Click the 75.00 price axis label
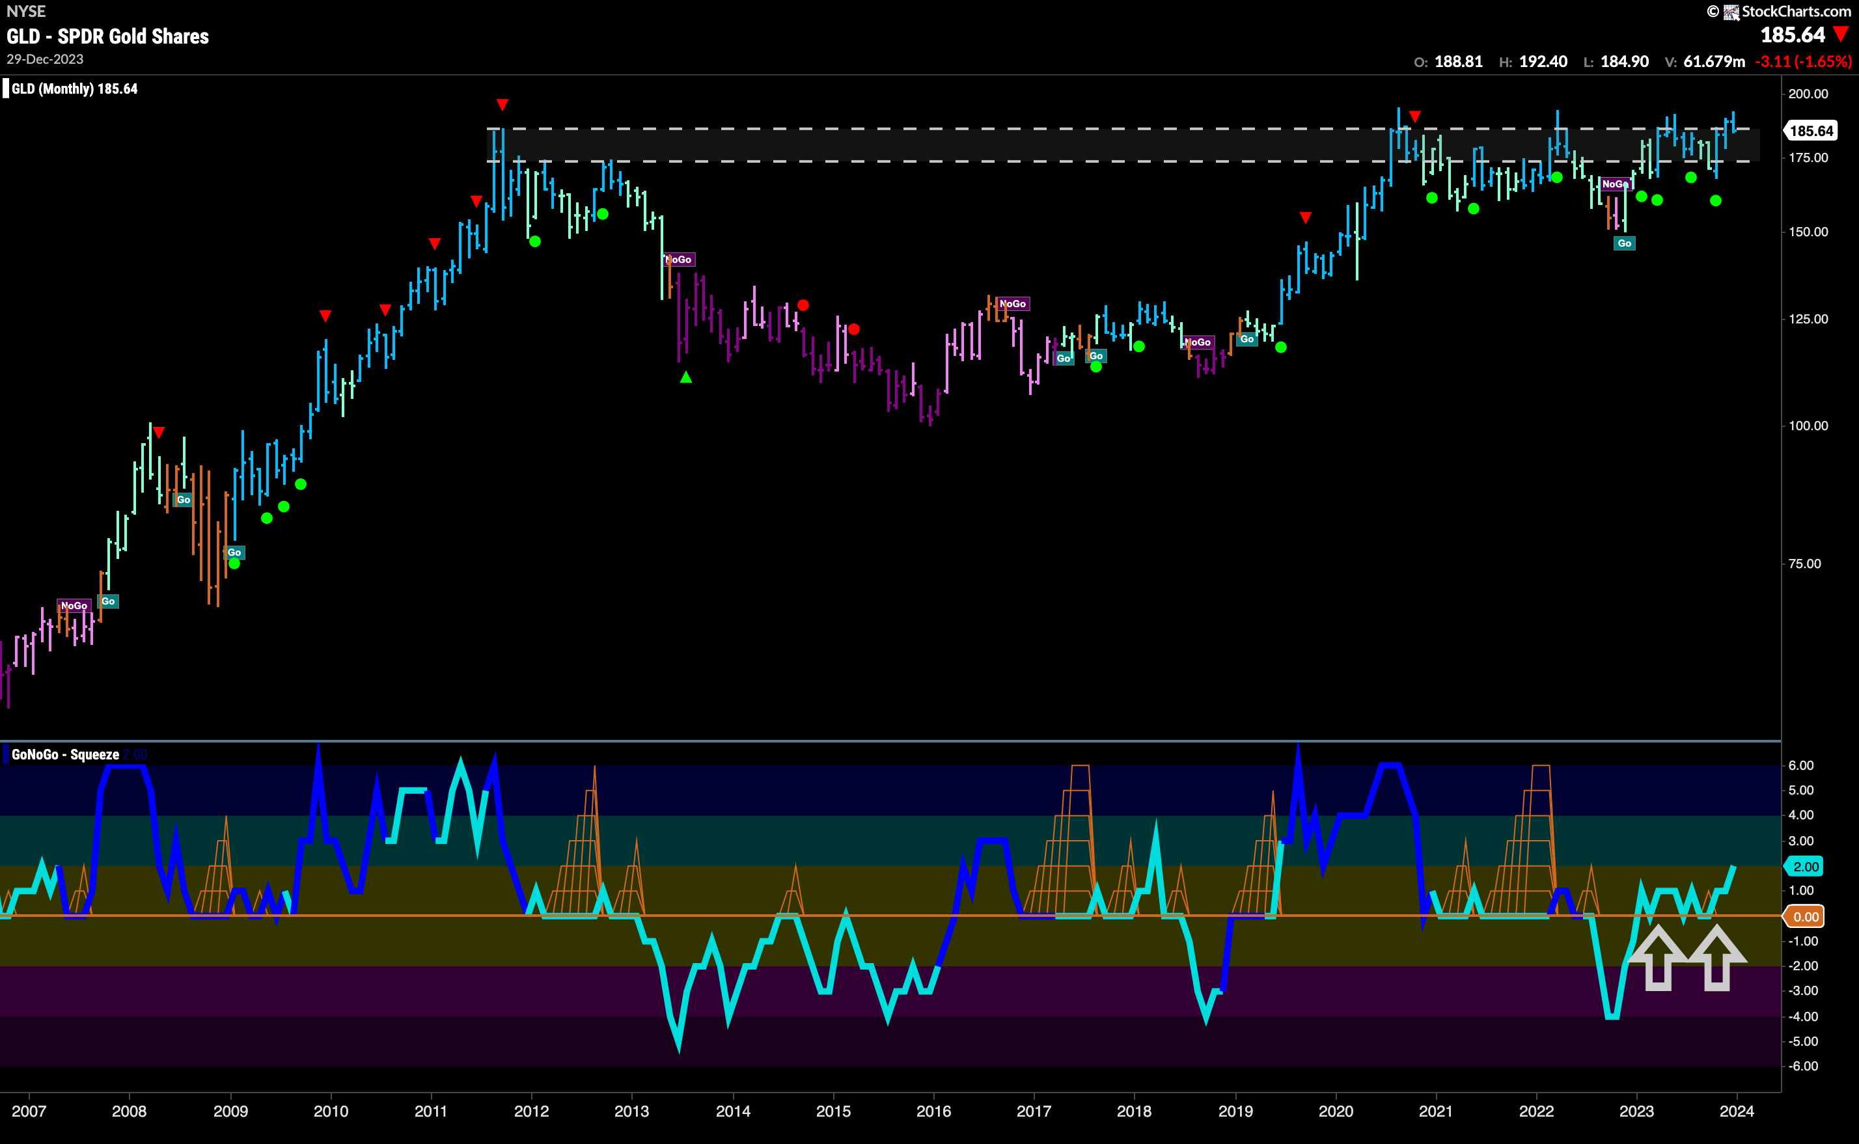 click(x=1804, y=564)
